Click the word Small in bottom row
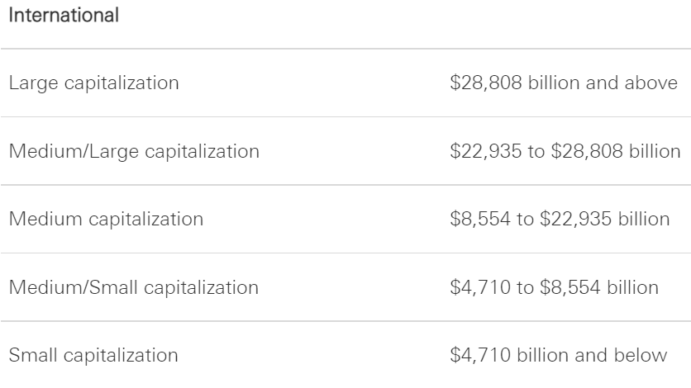Image resolution: width=691 pixels, height=388 pixels. click(x=33, y=356)
